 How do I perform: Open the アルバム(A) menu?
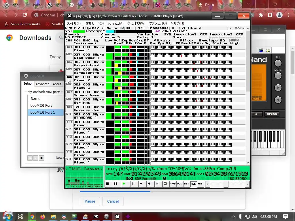pyautogui.click(x=115, y=23)
